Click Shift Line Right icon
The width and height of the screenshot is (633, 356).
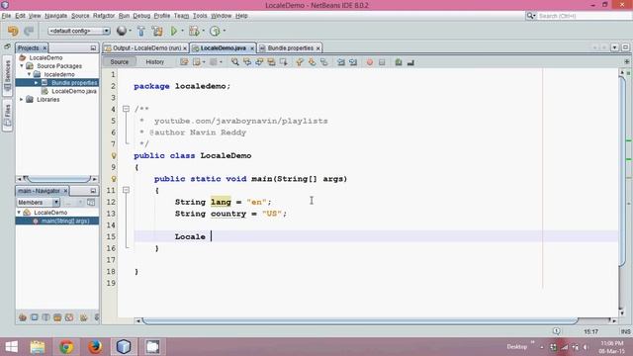click(x=353, y=62)
